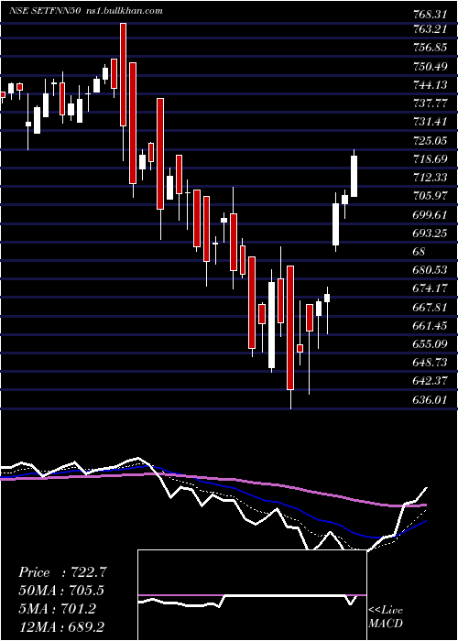Viewport: 458px width, 641px height.
Task: Select the 768.31 price axis label
Action: coord(428,16)
